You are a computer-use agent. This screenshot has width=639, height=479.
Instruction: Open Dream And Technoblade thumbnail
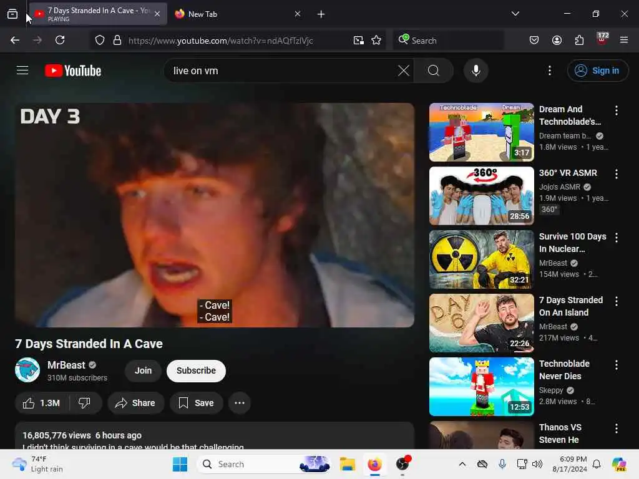[481, 132]
